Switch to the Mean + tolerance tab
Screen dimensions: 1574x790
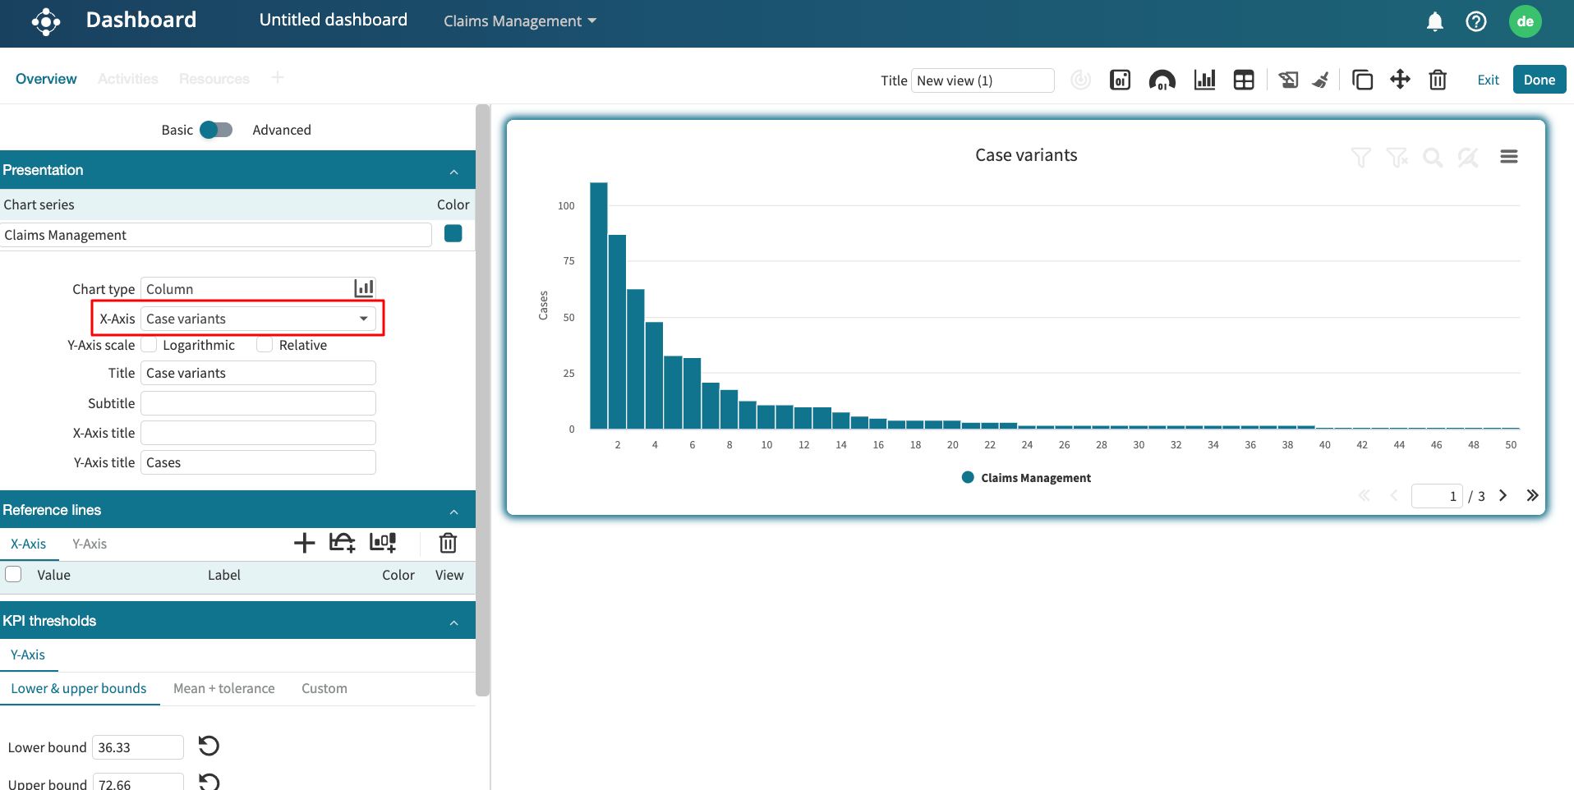coord(223,688)
